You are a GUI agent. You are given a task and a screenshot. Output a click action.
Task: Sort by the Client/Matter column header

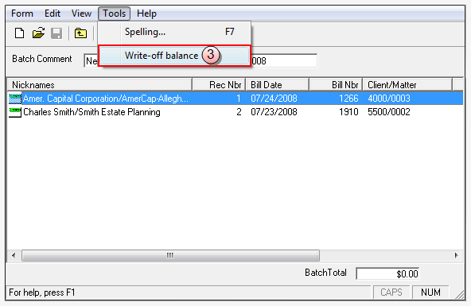coord(407,85)
